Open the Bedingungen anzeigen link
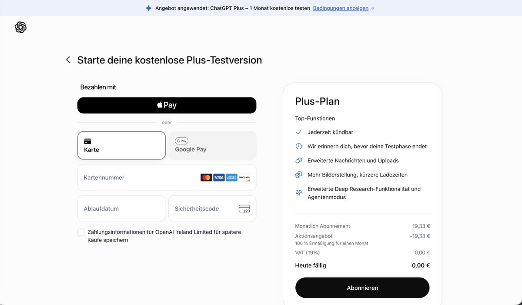Image resolution: width=522 pixels, height=305 pixels. [341, 8]
